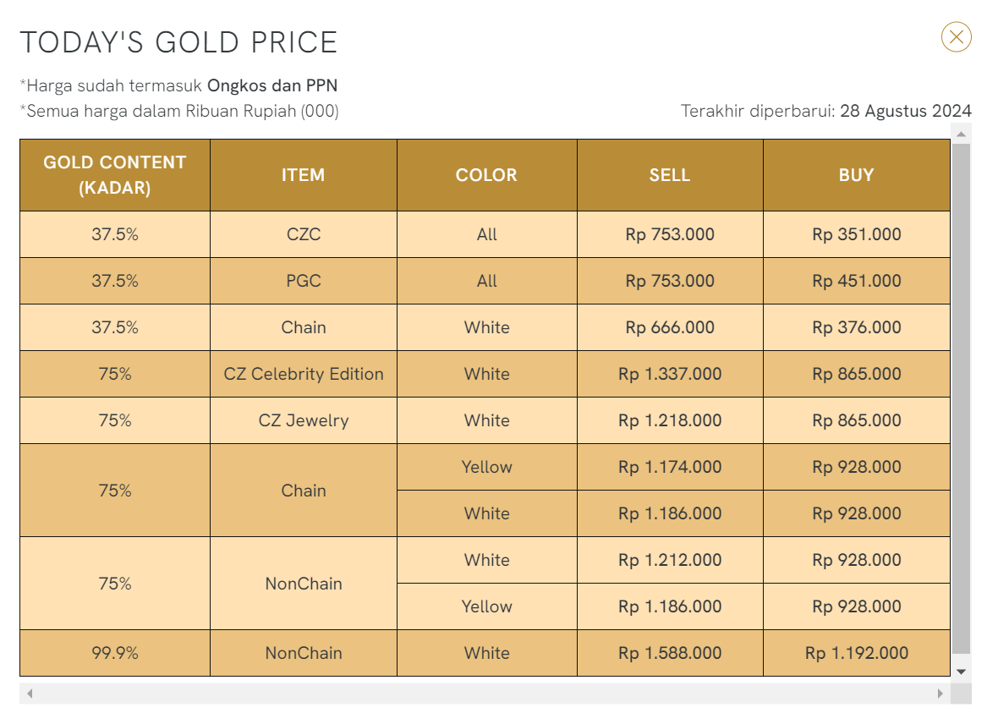Select the CZ Celebrity Edition item cell
Screen dimensions: 998x724
(304, 374)
